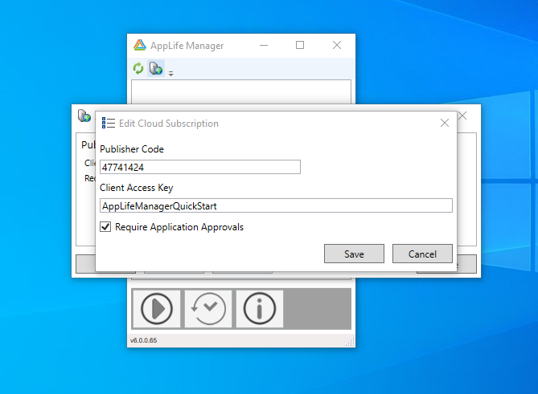Click the v6.0.0.65 version text
Image resolution: width=538 pixels, height=394 pixels.
coord(143,340)
